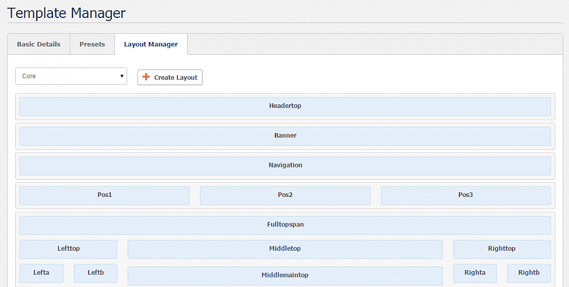Click the Navigation position block

[285, 166]
